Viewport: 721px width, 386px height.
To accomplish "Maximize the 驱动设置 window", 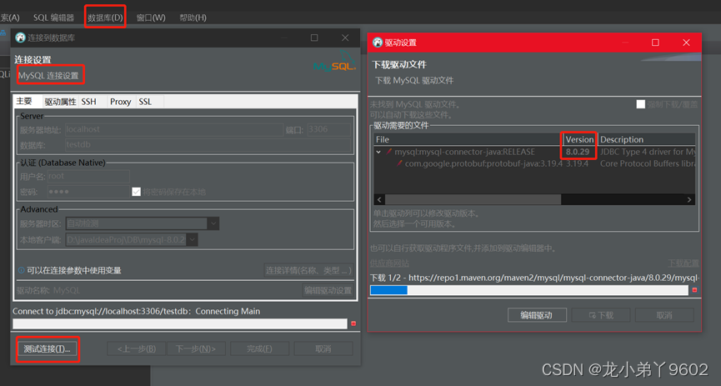I will point(656,43).
